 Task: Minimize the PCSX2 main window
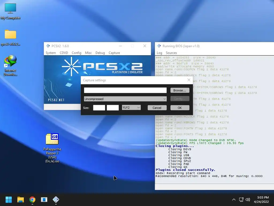tap(120, 46)
